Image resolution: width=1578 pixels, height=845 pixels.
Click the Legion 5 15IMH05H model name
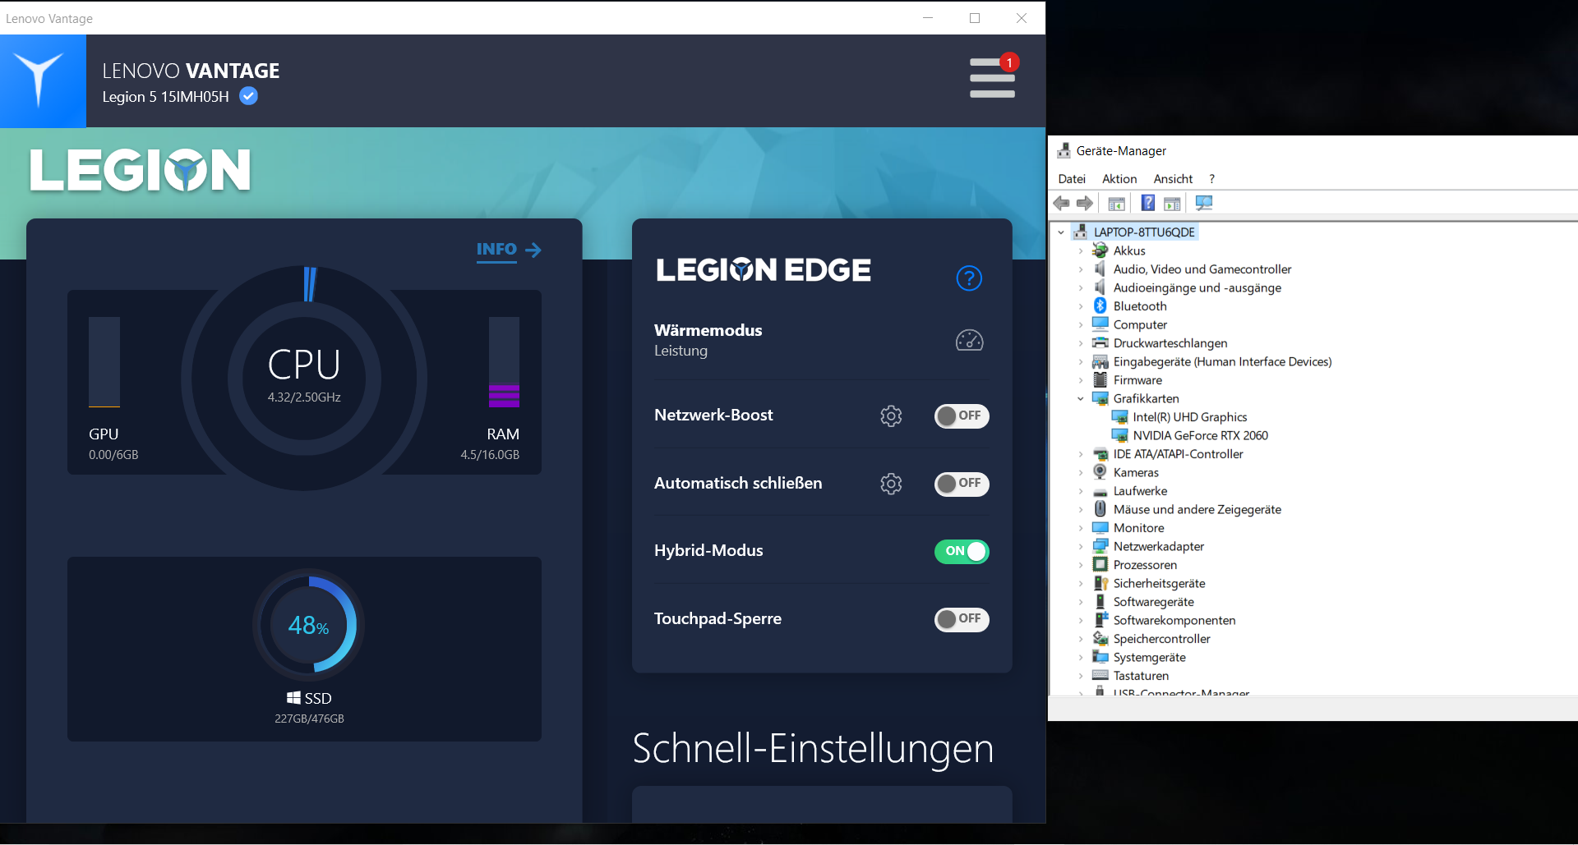(166, 97)
